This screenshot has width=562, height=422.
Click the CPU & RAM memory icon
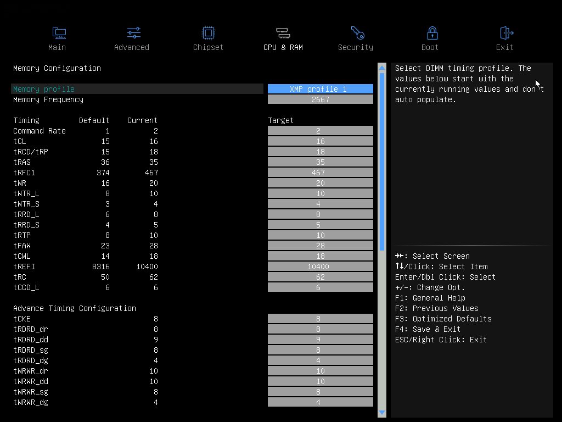point(283,33)
